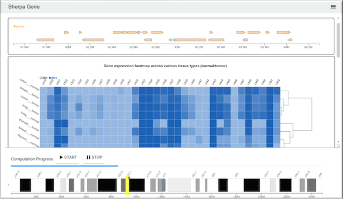This screenshot has width=343, height=199.
Task: Click the 92.4M axis tick label
Action: click(111, 47)
